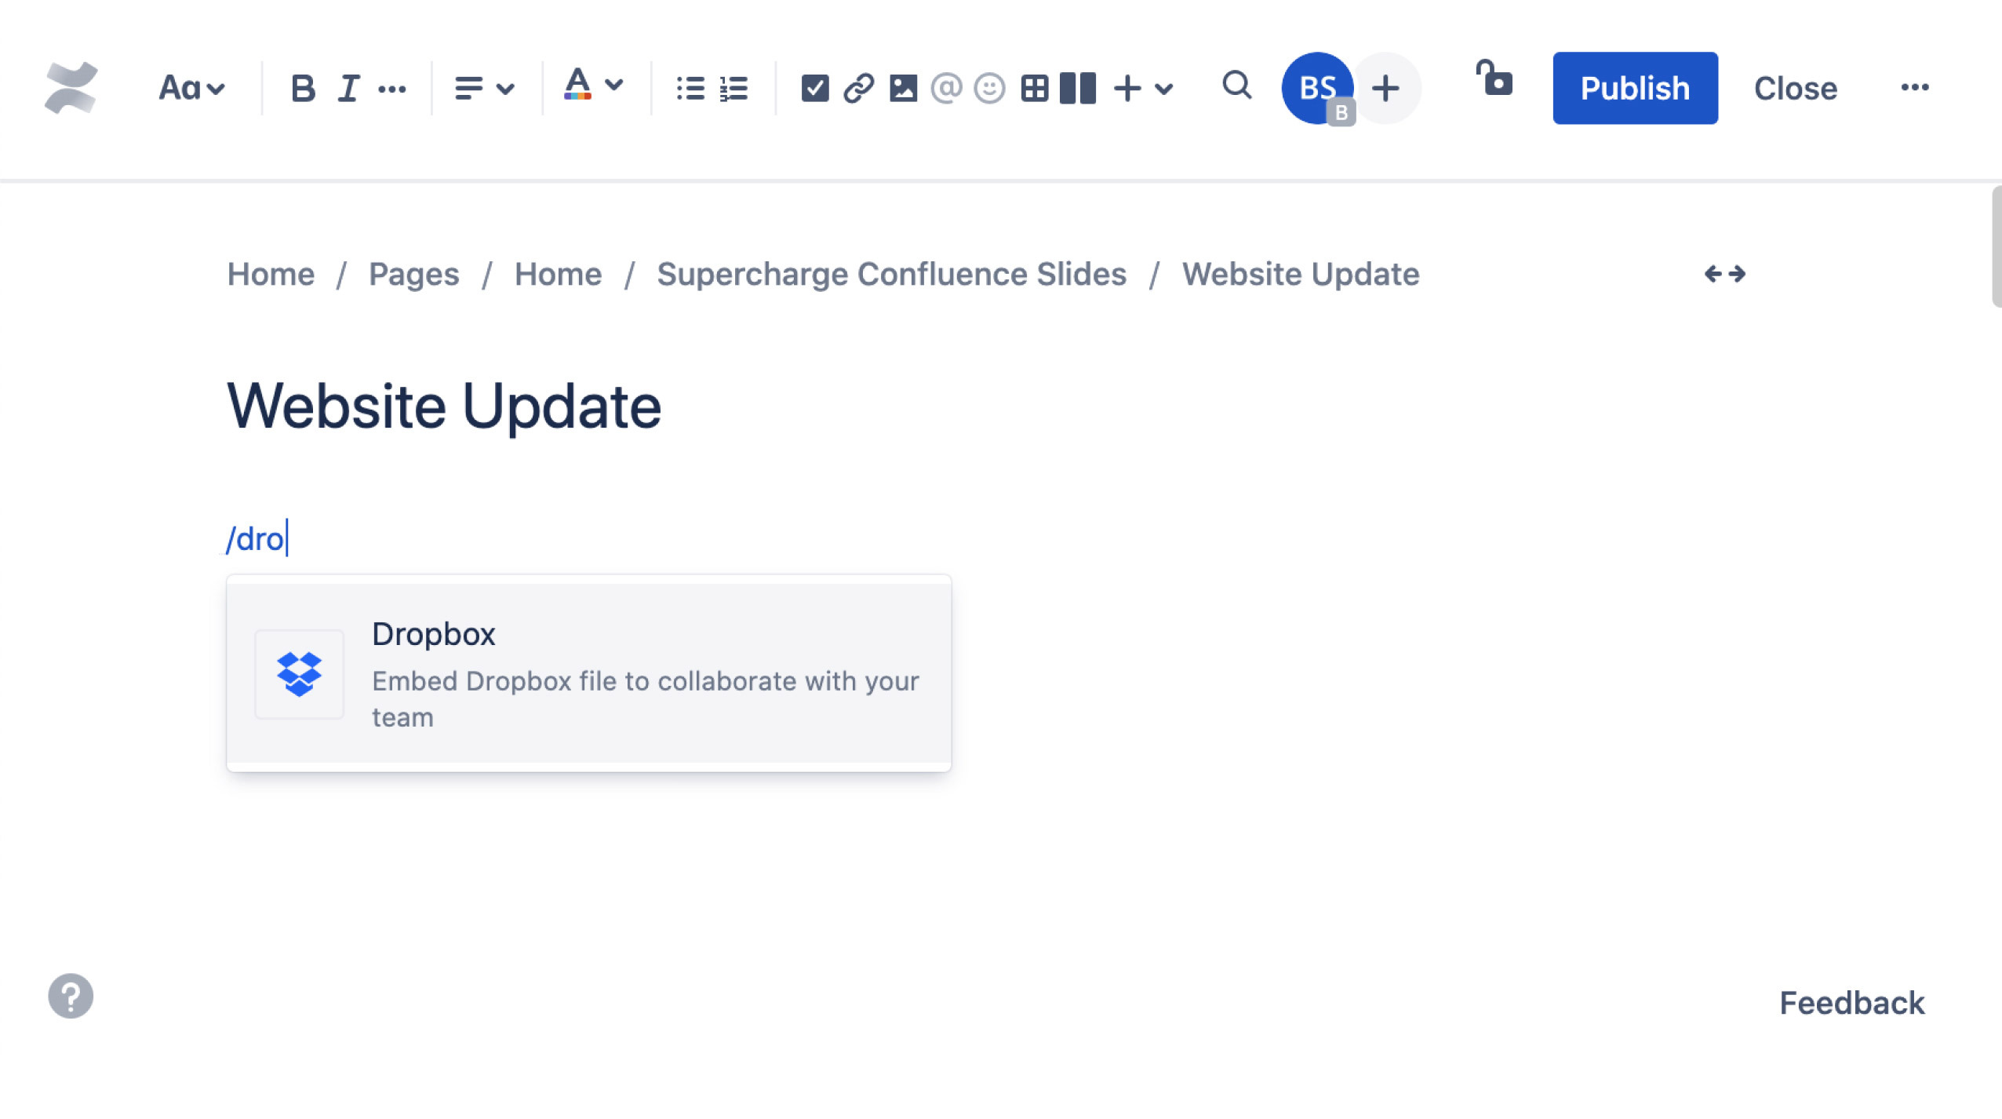Toggle the task list checkbox icon
The width and height of the screenshot is (2002, 1119).
(x=813, y=88)
